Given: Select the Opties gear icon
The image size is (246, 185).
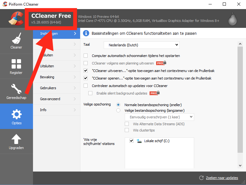Looking at the screenshot, I should [16, 114].
